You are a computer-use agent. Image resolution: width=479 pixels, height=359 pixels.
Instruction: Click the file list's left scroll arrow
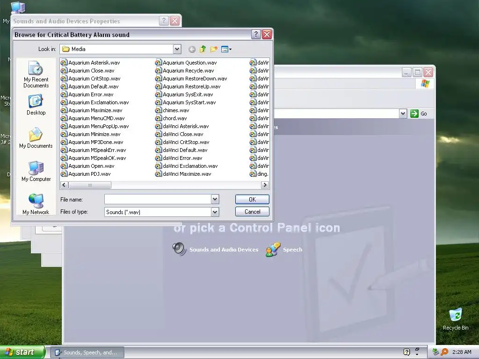pos(64,185)
